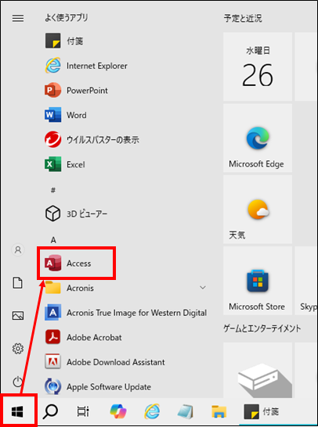The width and height of the screenshot is (318, 427).
Task: Open the 付箋 sticky notes app
Action: click(64, 41)
